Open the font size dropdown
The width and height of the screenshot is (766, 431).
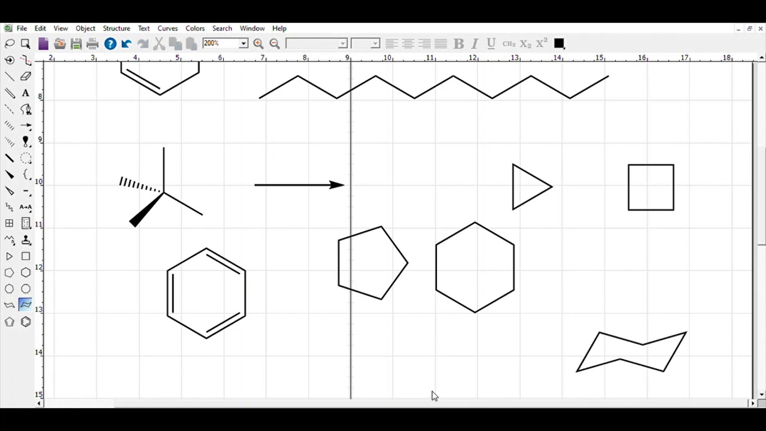click(x=375, y=44)
